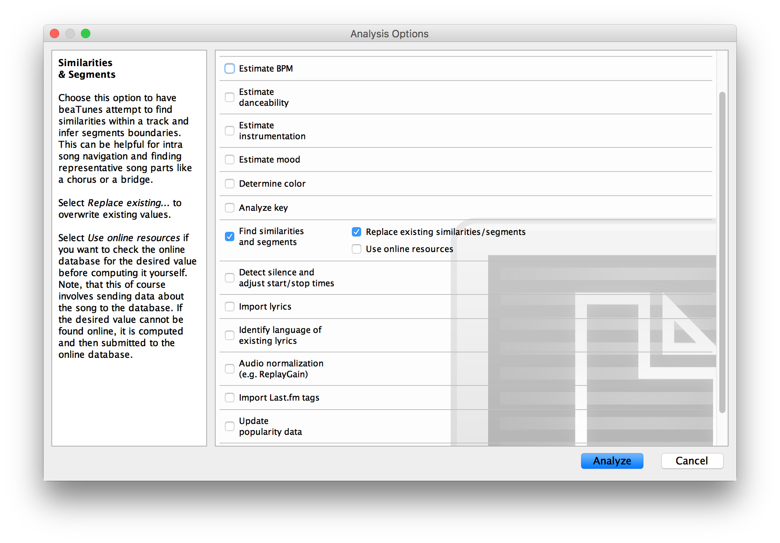Enable Audio normalization (ReplayGain)
The width and height of the screenshot is (780, 543).
click(230, 368)
